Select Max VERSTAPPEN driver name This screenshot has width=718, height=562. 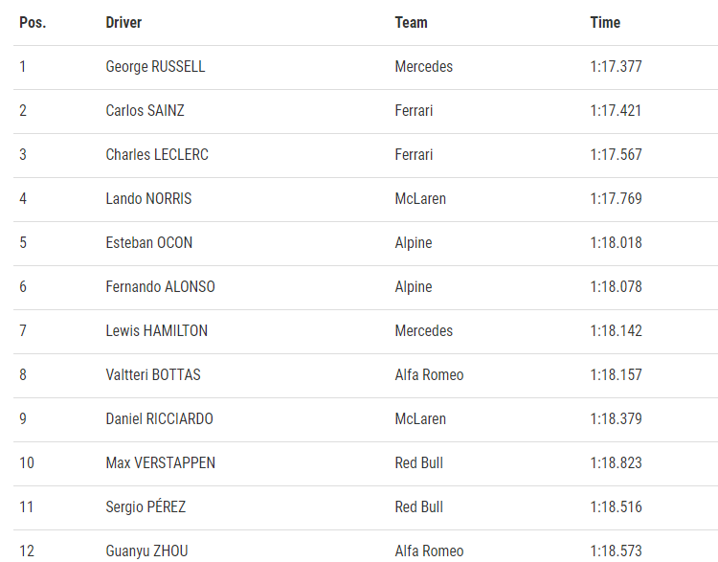click(x=160, y=462)
